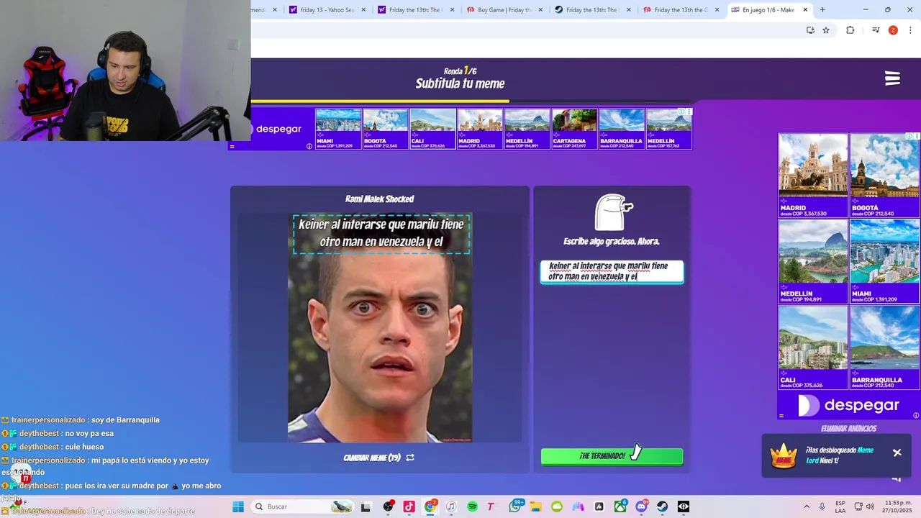Screen dimensions: 921x518
Task: Open the ESP LAA language selector
Action: pyautogui.click(x=840, y=506)
